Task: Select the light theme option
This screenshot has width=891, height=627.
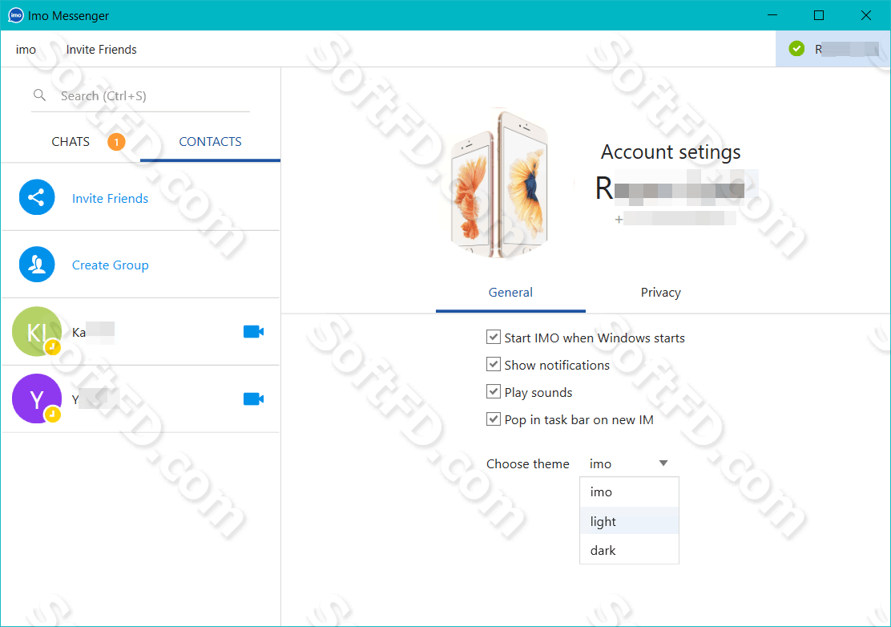Action: 629,520
